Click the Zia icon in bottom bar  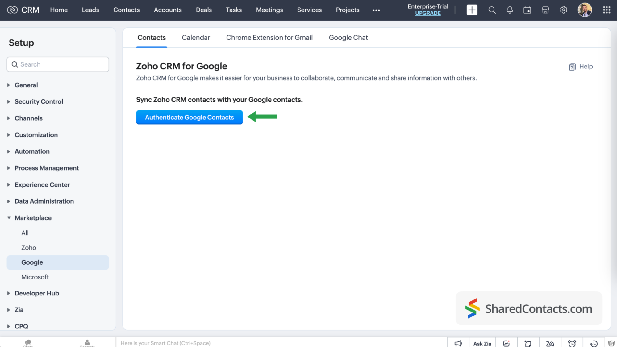[x=550, y=343]
